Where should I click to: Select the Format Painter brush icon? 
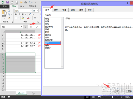9,18
